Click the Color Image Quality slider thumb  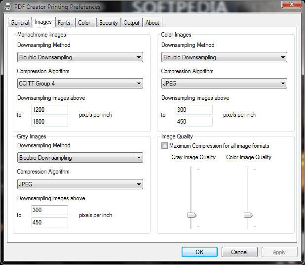click(248, 215)
